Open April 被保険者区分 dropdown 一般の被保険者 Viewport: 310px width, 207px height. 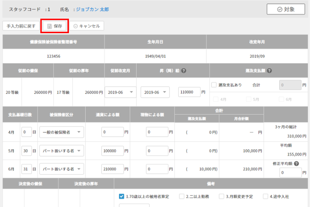click(x=61, y=132)
